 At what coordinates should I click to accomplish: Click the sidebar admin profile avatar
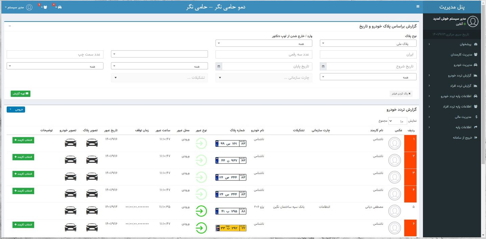click(x=473, y=22)
